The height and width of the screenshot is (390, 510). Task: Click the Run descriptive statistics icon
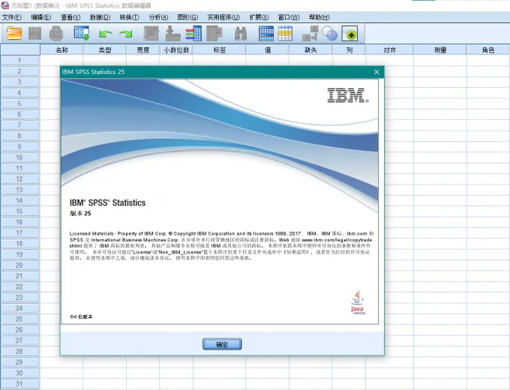(214, 33)
